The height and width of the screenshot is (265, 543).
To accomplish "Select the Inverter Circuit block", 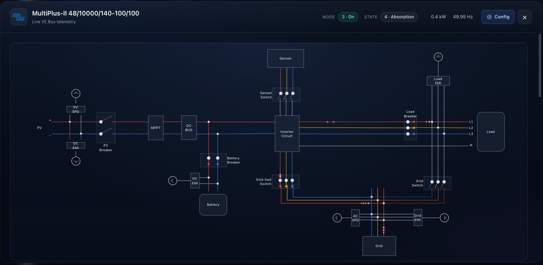I will pyautogui.click(x=287, y=134).
